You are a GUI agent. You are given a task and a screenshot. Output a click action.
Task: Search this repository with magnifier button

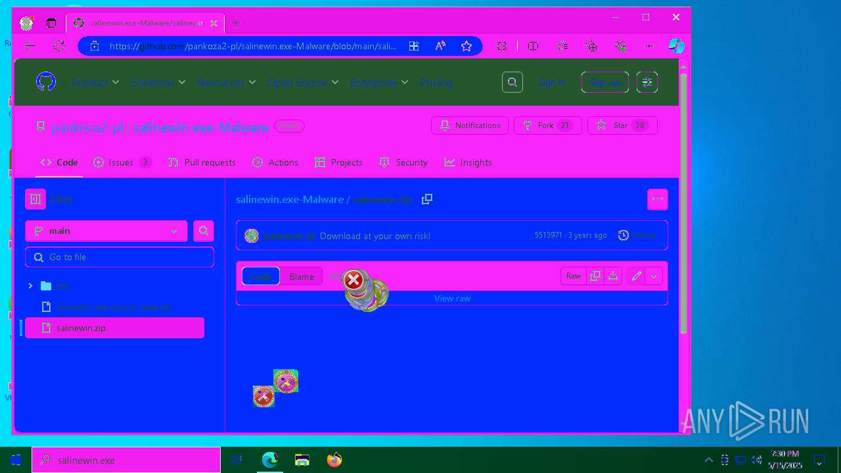pos(204,231)
